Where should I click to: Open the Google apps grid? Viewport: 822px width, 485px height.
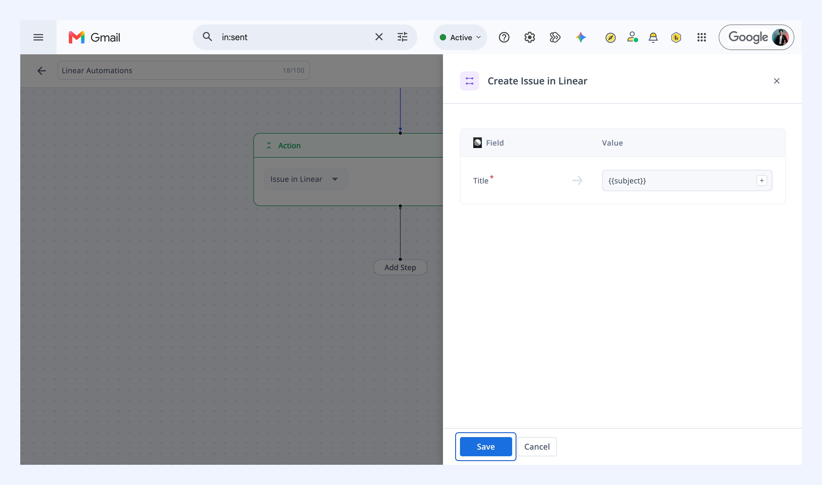click(x=701, y=37)
